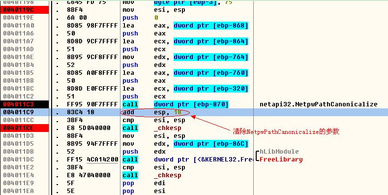Click address 004011A6

[19, 33]
